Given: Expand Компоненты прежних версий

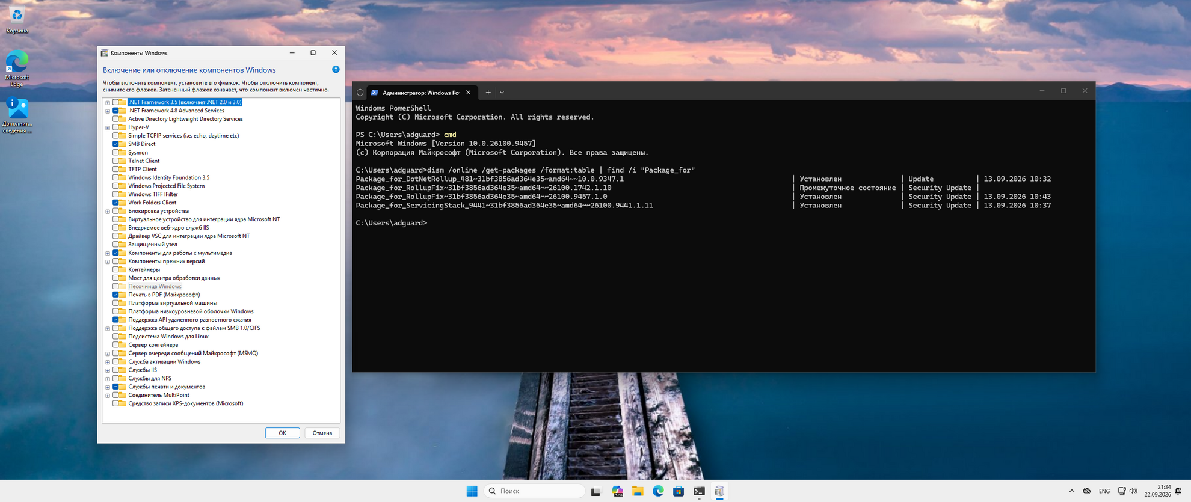Looking at the screenshot, I should 108,262.
